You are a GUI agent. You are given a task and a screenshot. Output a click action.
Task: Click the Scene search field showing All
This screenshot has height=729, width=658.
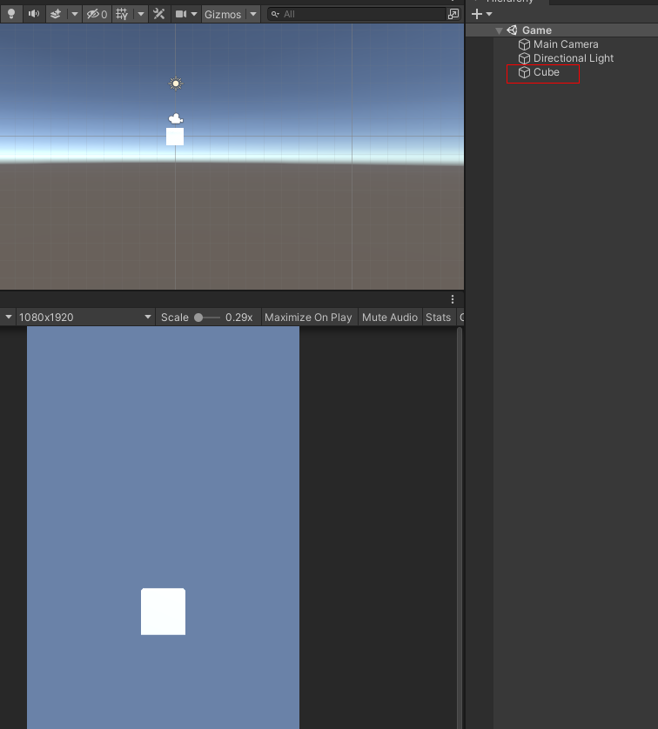coord(357,15)
